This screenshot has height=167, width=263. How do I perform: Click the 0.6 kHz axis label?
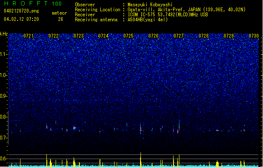[x=3, y=159]
